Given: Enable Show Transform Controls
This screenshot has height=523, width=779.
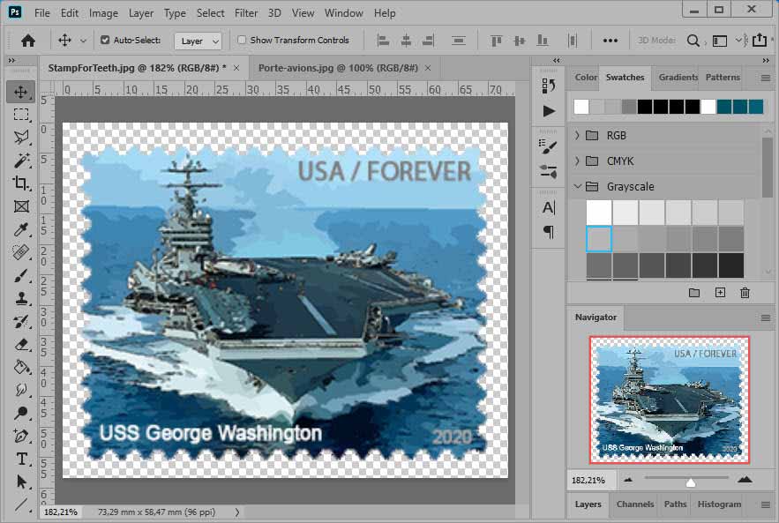Looking at the screenshot, I should (x=242, y=41).
